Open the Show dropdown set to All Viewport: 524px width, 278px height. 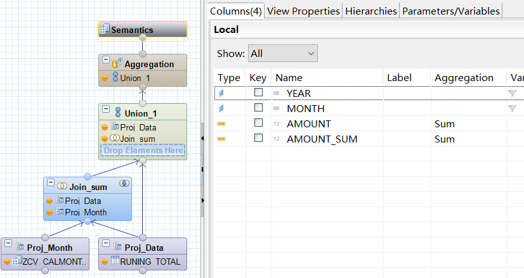[x=283, y=54]
